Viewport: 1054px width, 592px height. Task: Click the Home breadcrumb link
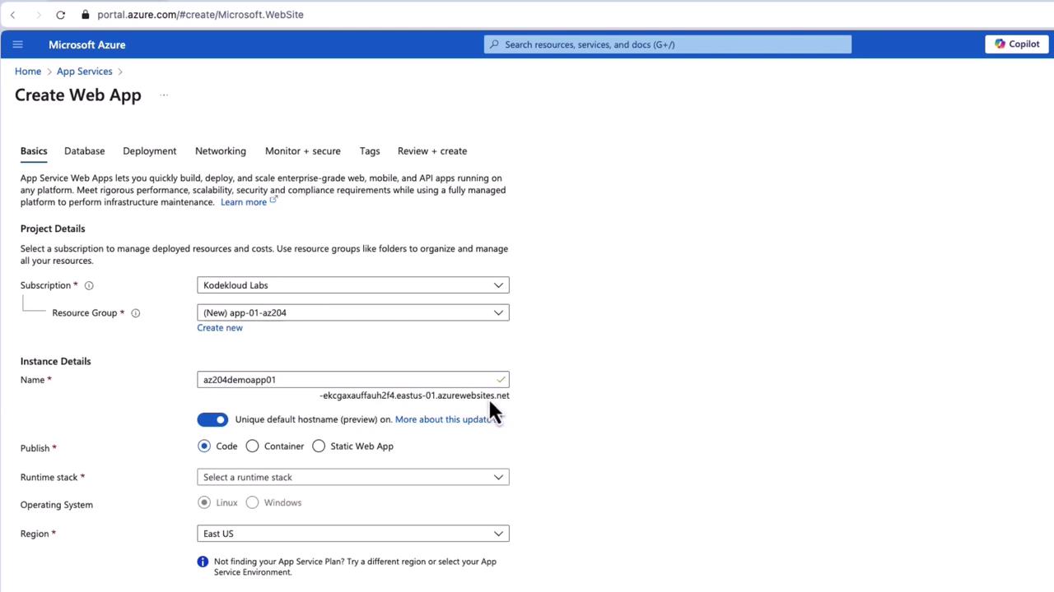click(28, 72)
